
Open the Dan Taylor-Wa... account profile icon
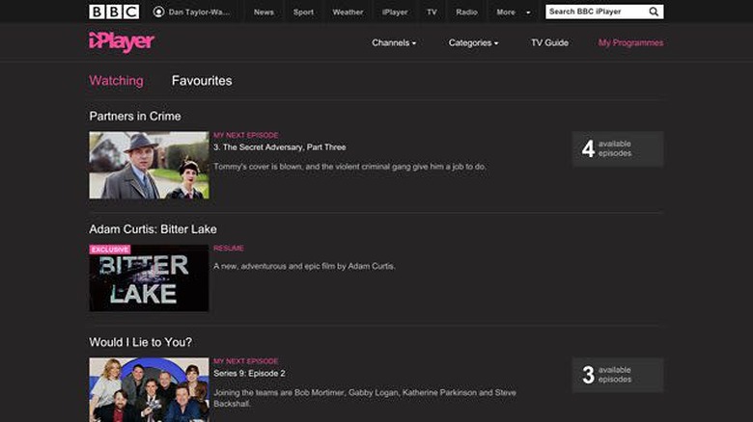tap(158, 12)
